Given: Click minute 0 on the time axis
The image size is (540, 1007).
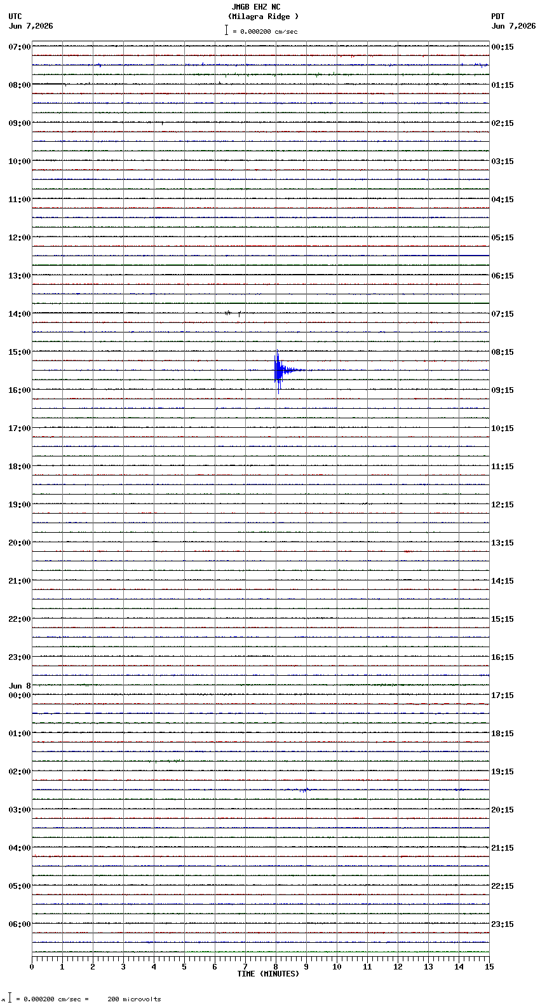Looking at the screenshot, I should [x=32, y=967].
